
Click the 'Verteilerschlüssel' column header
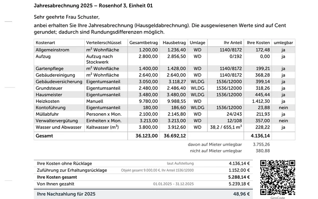104,43
